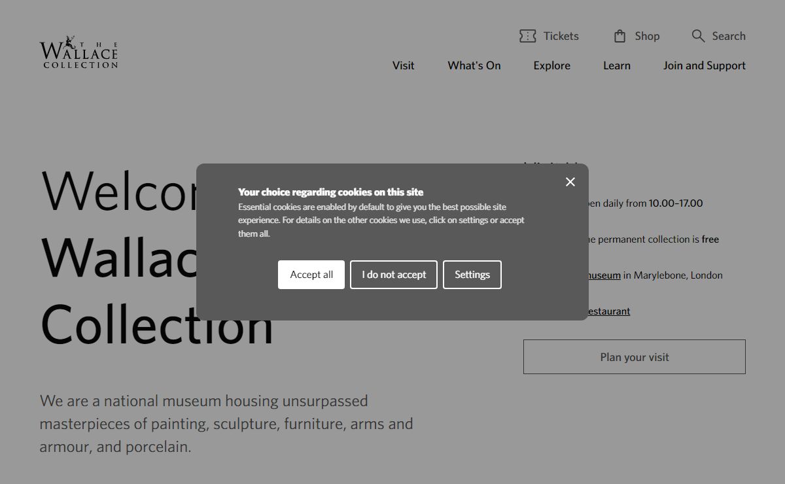Open Search text in header
The width and height of the screenshot is (785, 484).
[x=729, y=36]
